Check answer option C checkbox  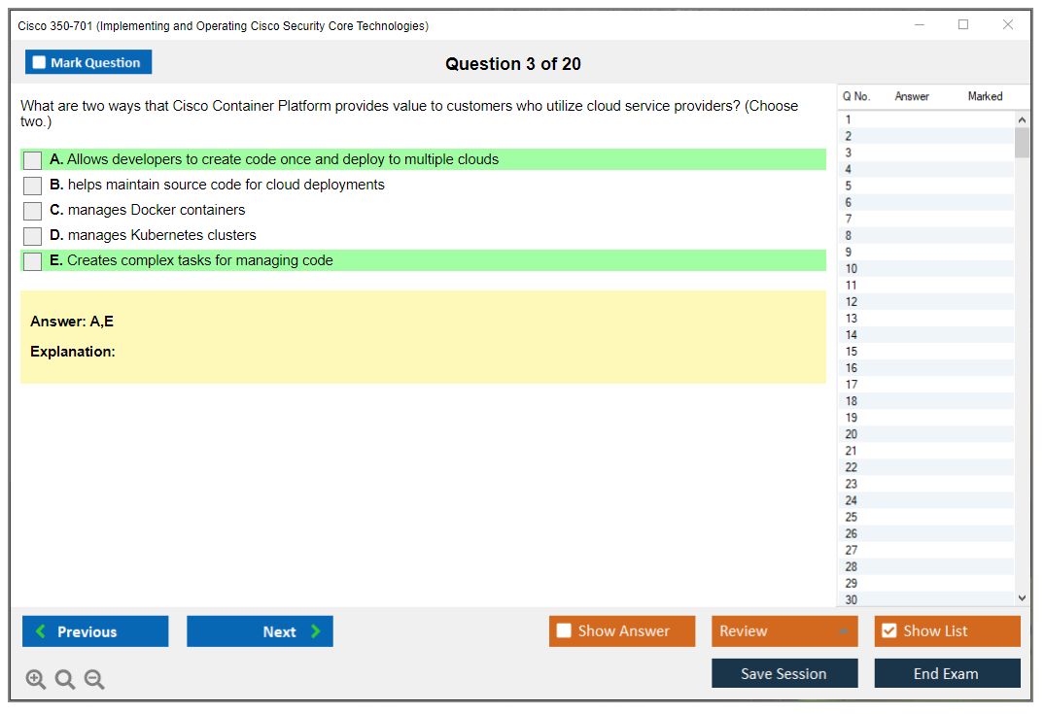pos(32,210)
